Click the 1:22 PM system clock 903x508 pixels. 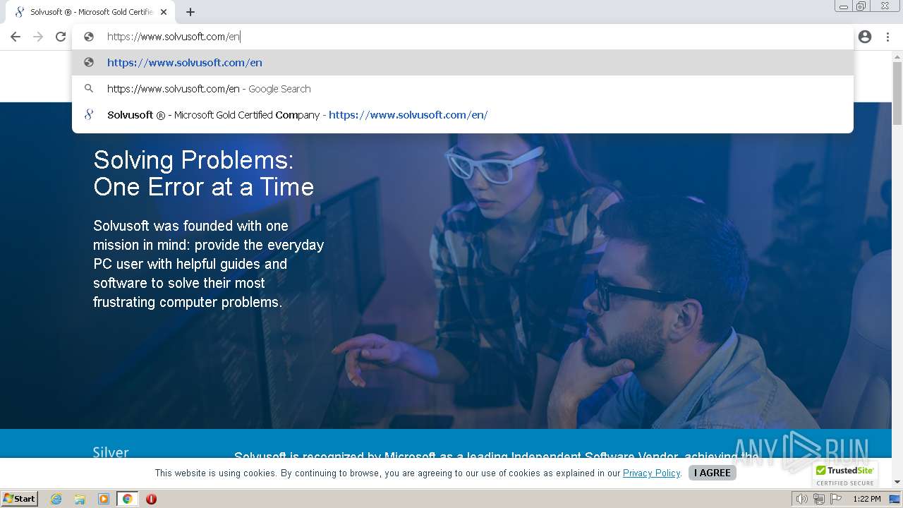coord(867,499)
